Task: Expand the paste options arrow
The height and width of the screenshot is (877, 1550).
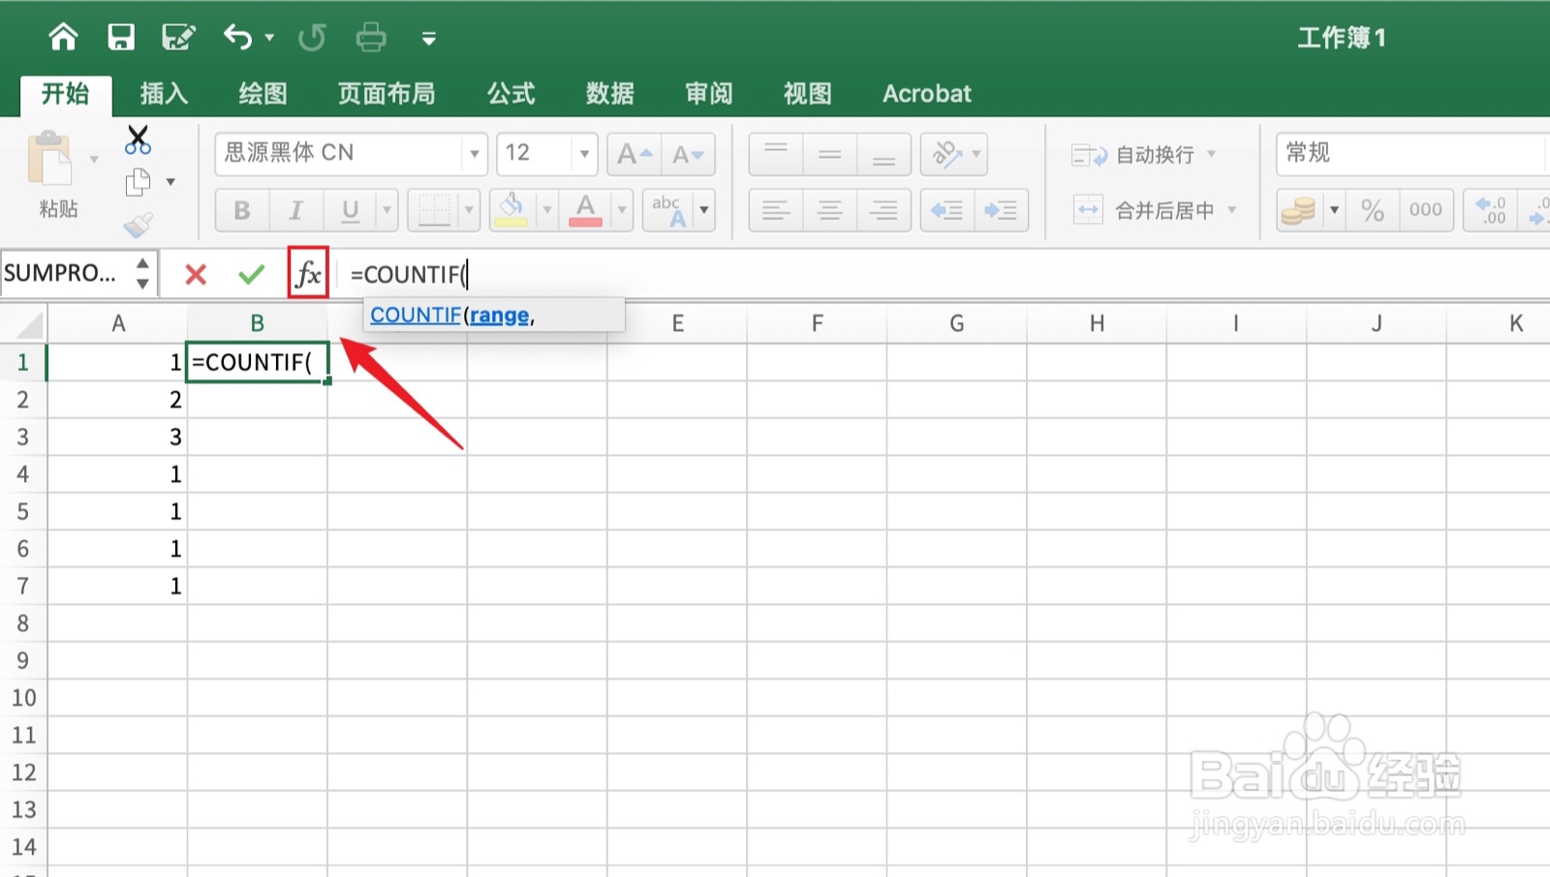Action: pyautogui.click(x=94, y=159)
